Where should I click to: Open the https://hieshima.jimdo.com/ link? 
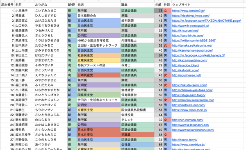click(191, 16)
